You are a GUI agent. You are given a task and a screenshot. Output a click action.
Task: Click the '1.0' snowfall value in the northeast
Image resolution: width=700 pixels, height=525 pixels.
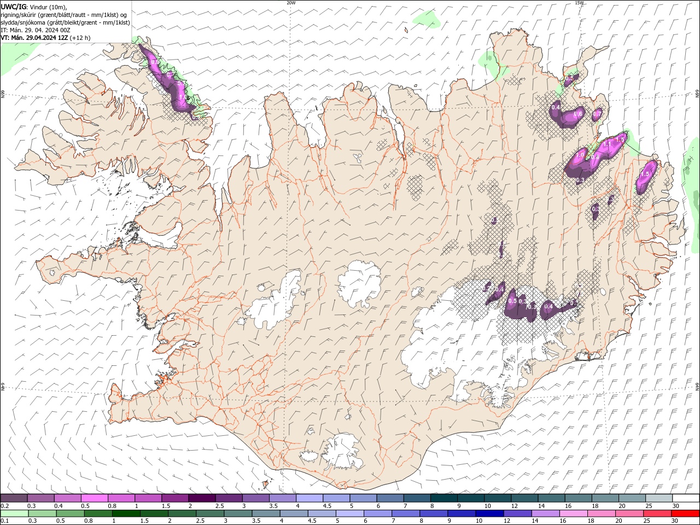tap(580, 156)
